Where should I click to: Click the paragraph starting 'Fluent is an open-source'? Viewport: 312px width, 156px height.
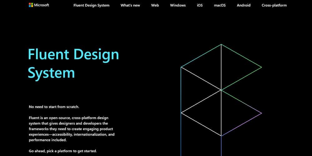(72, 129)
